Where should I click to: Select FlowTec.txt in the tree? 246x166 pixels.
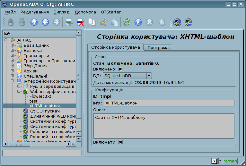point(40,96)
